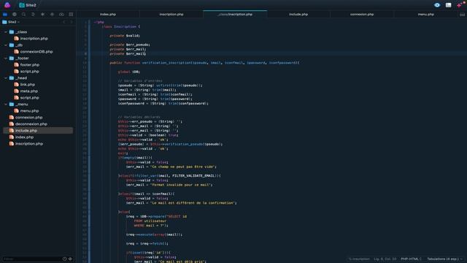The width and height of the screenshot is (467, 263).
Task: Switch to the include.php tab
Action: [298, 15]
